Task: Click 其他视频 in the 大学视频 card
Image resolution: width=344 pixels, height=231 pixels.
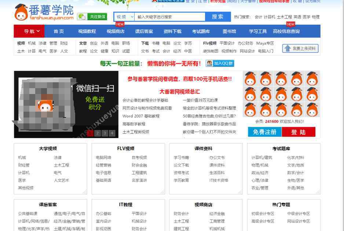Action: (26, 188)
